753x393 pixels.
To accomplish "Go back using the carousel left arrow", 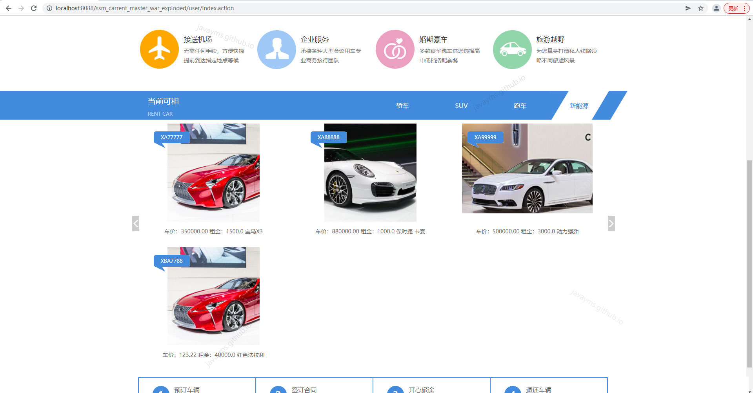I will point(136,223).
